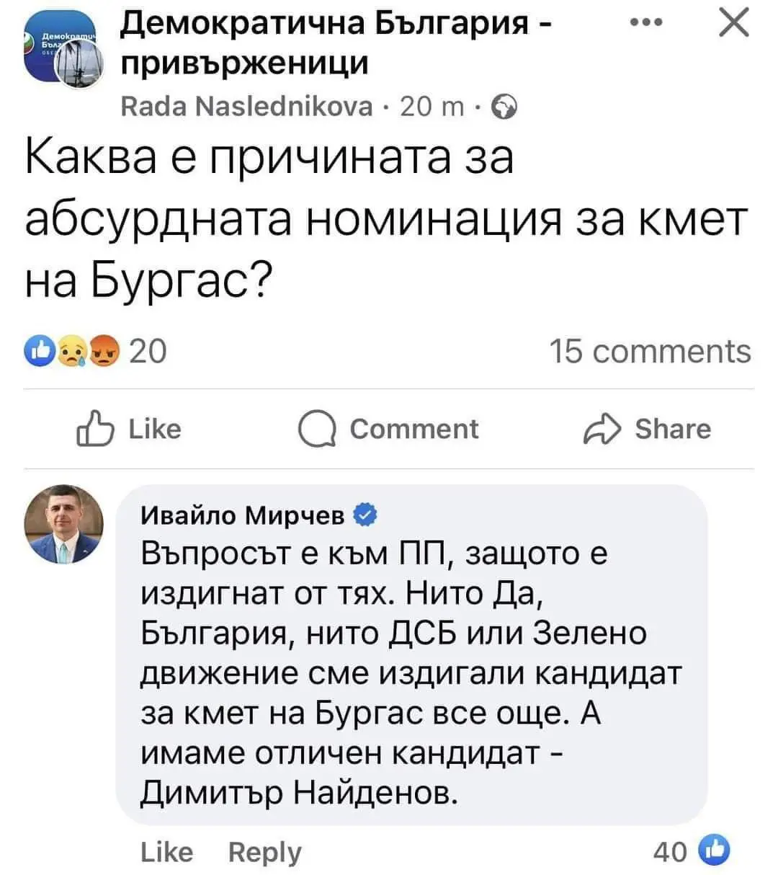The width and height of the screenshot is (778, 875).
Task: Reply to Ивайло Мирчев's comment
Action: point(264,852)
